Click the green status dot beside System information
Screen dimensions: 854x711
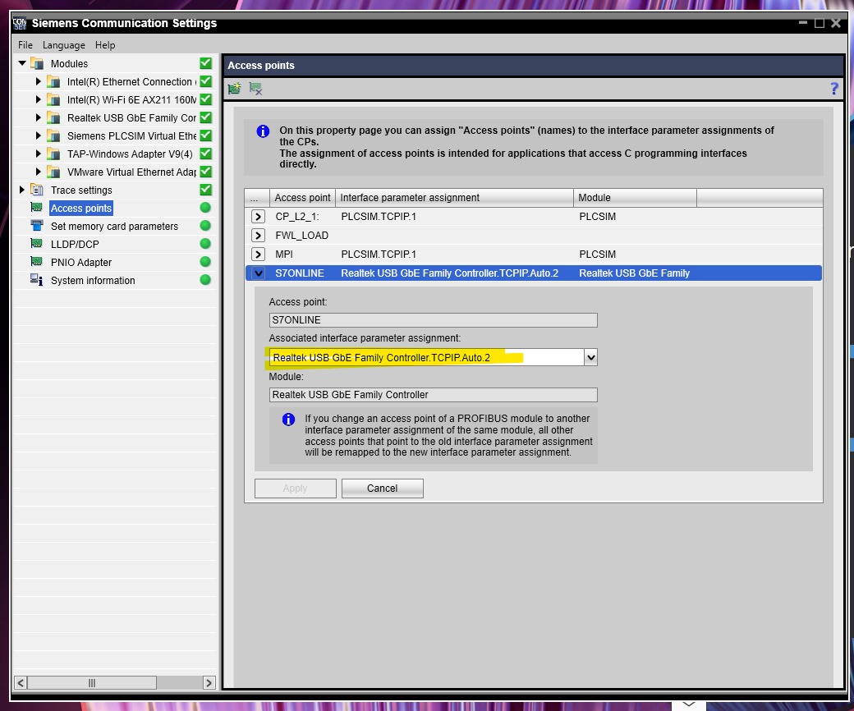click(x=205, y=280)
